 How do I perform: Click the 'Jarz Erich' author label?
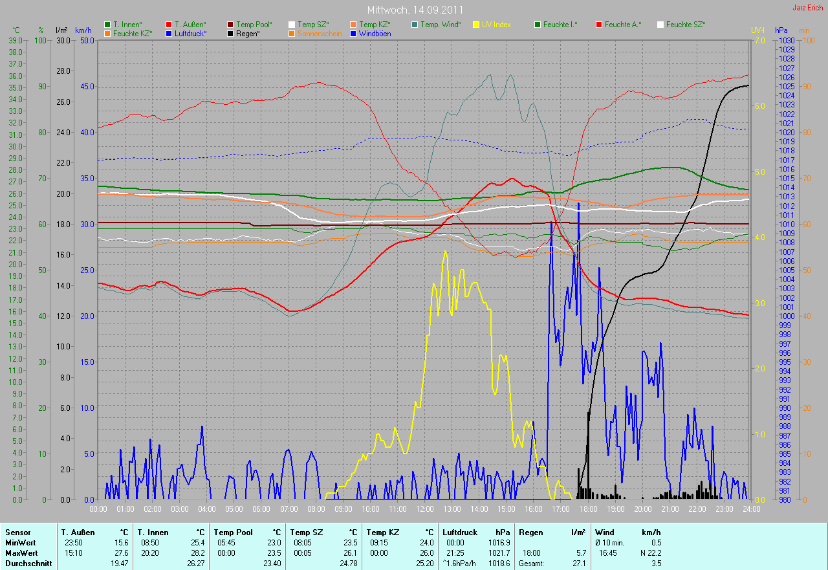click(808, 8)
